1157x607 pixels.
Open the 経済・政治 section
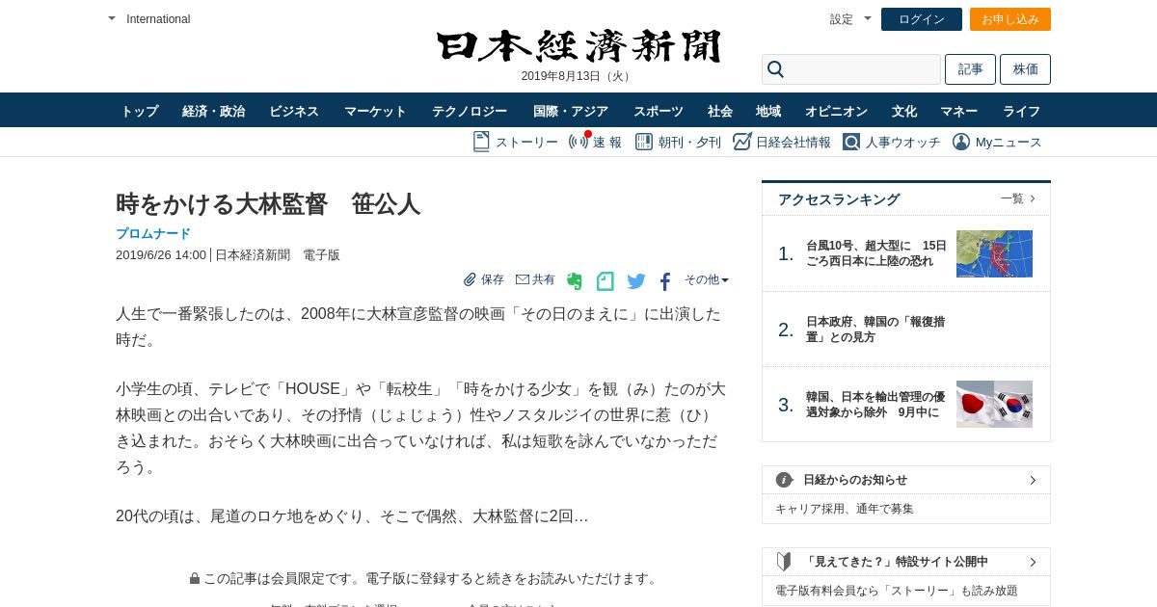(x=214, y=111)
